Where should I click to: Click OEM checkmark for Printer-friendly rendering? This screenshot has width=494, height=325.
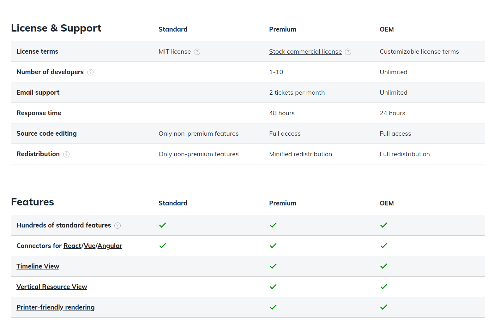[384, 307]
